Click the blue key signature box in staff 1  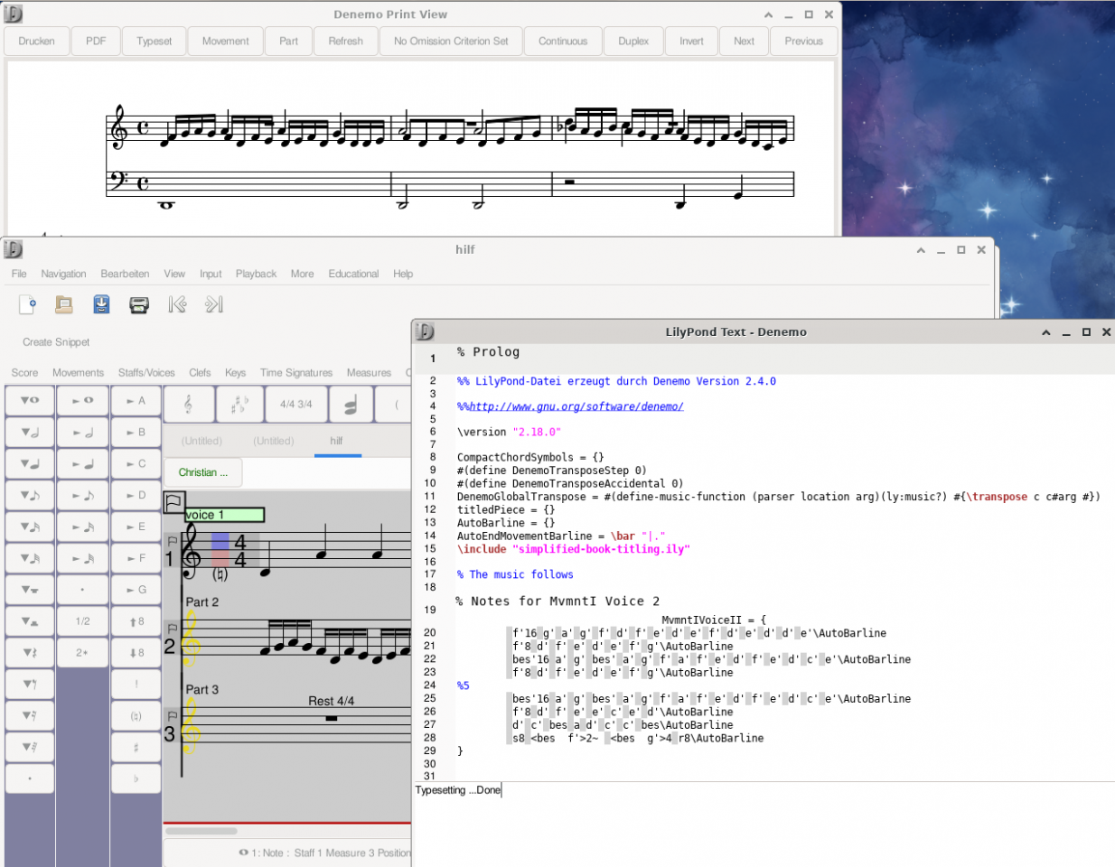coord(220,541)
